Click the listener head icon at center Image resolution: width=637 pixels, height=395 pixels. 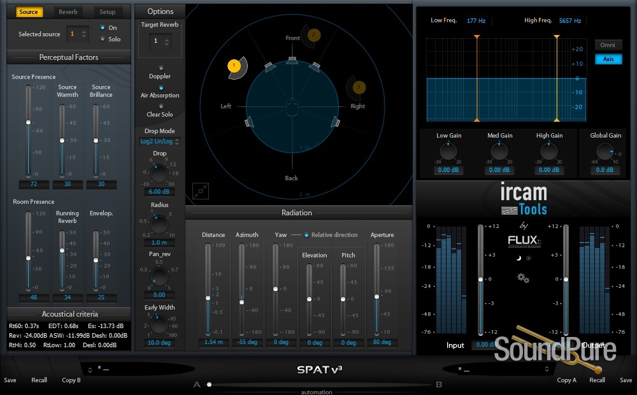click(292, 107)
